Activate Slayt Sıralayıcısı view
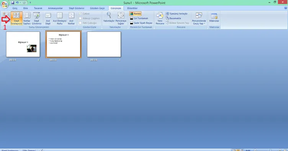This screenshot has height=151, width=288. pyautogui.click(x=16, y=18)
